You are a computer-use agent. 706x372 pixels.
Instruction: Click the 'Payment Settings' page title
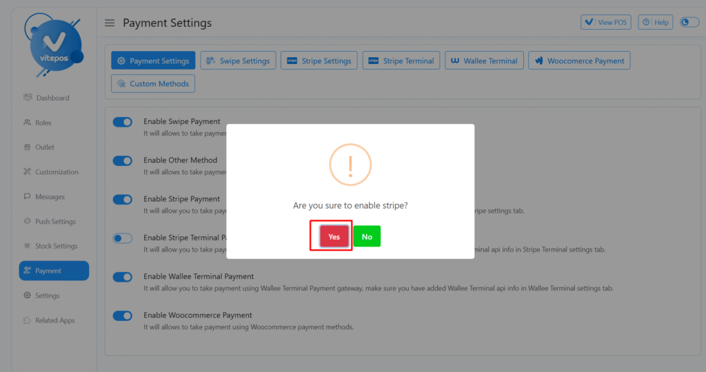click(x=167, y=23)
